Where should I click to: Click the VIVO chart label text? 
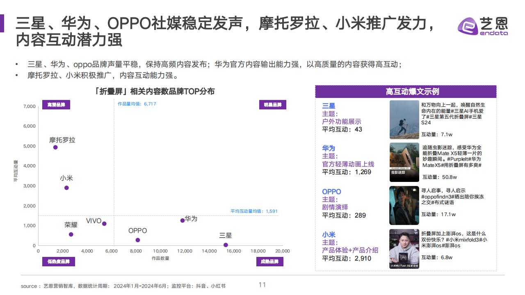[94, 221]
